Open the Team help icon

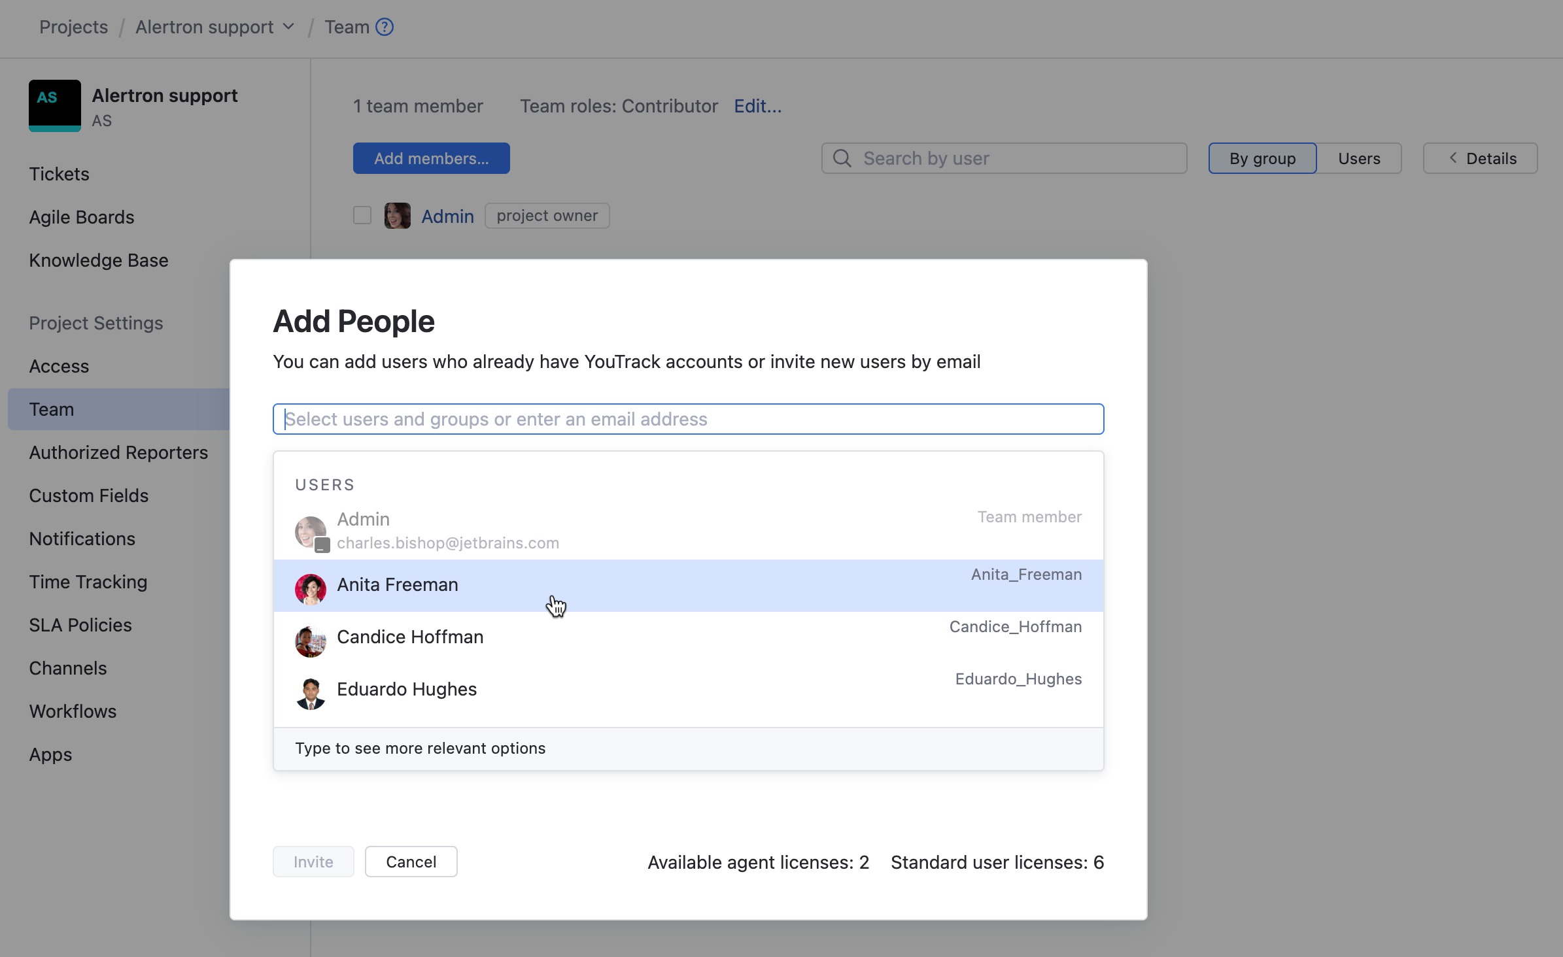[x=385, y=27]
